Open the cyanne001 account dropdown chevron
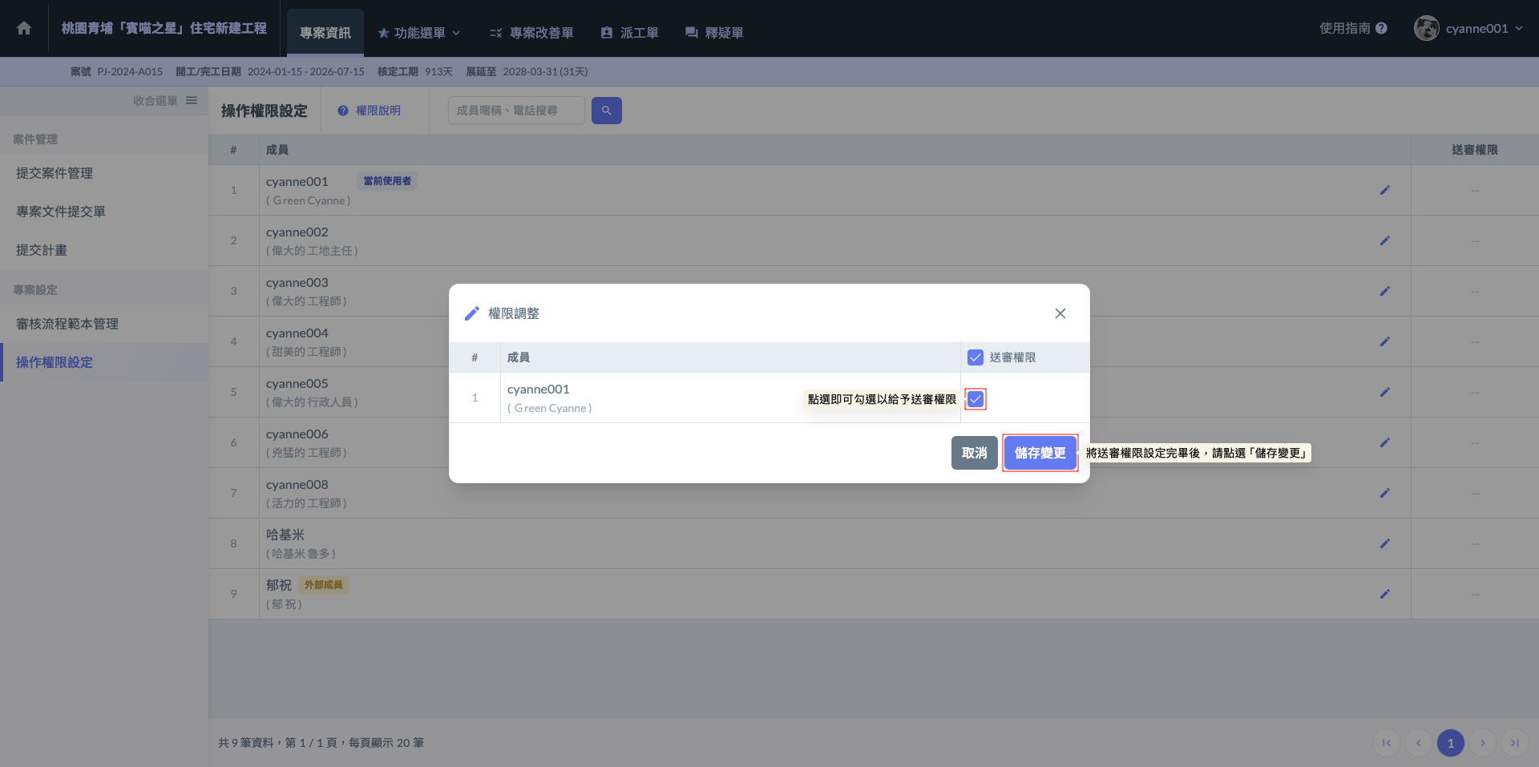 pos(1519,28)
